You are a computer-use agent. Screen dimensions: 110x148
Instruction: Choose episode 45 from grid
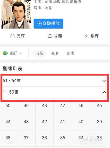pyautogui.click(x=99, y=106)
